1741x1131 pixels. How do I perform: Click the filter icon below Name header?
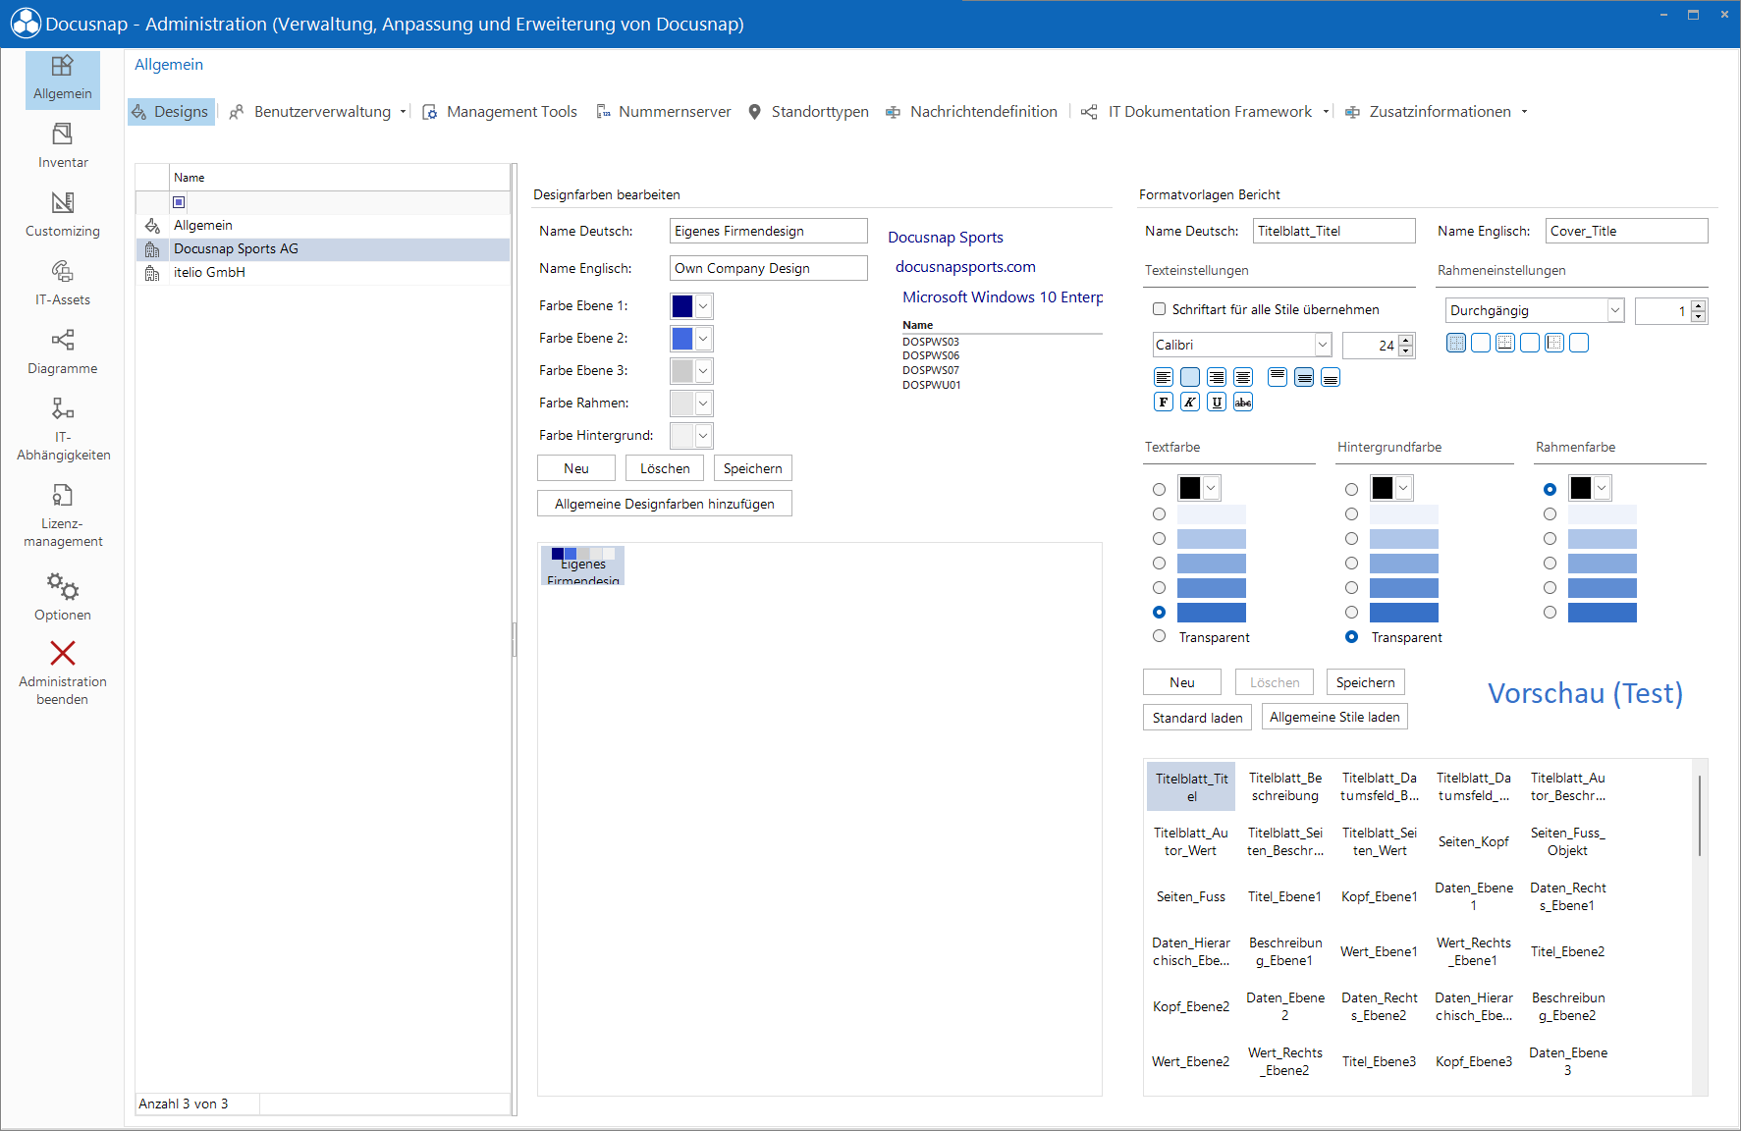click(179, 202)
